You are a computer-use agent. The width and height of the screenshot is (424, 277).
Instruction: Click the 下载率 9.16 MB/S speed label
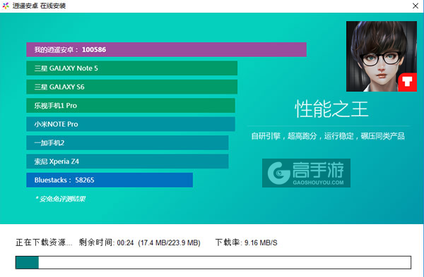click(247, 242)
